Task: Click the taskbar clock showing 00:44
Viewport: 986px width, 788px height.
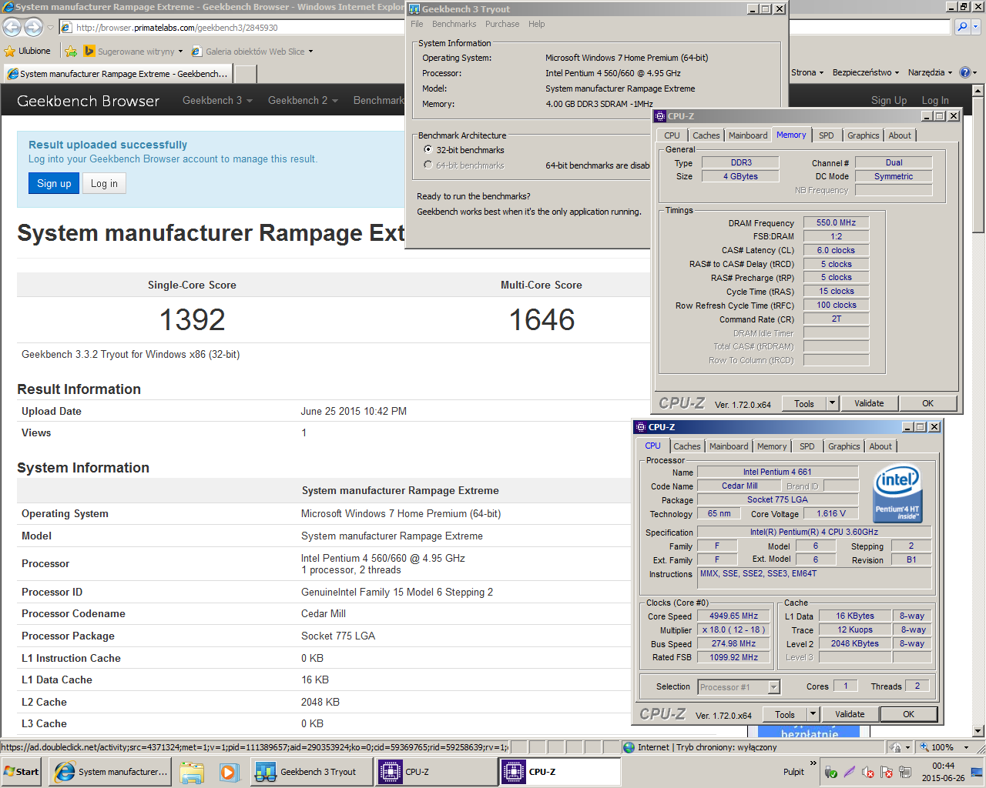Action: point(943,766)
